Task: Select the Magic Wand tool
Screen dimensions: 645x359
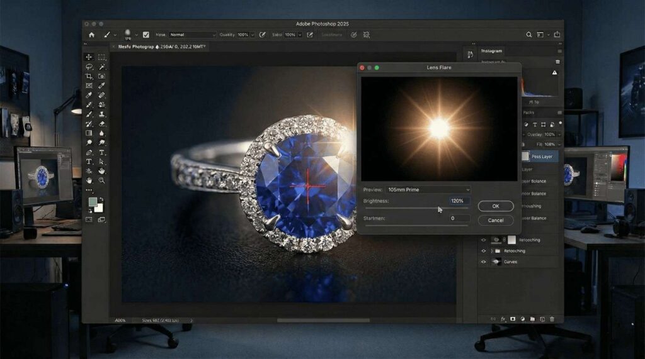Action: click(101, 67)
